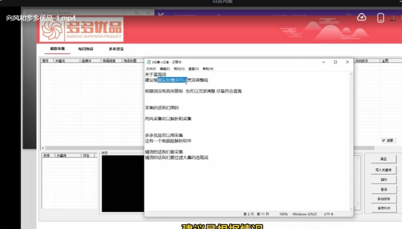
Task: Click the line 铺货的话我们要过滤大量的违规词
Action: point(176,158)
